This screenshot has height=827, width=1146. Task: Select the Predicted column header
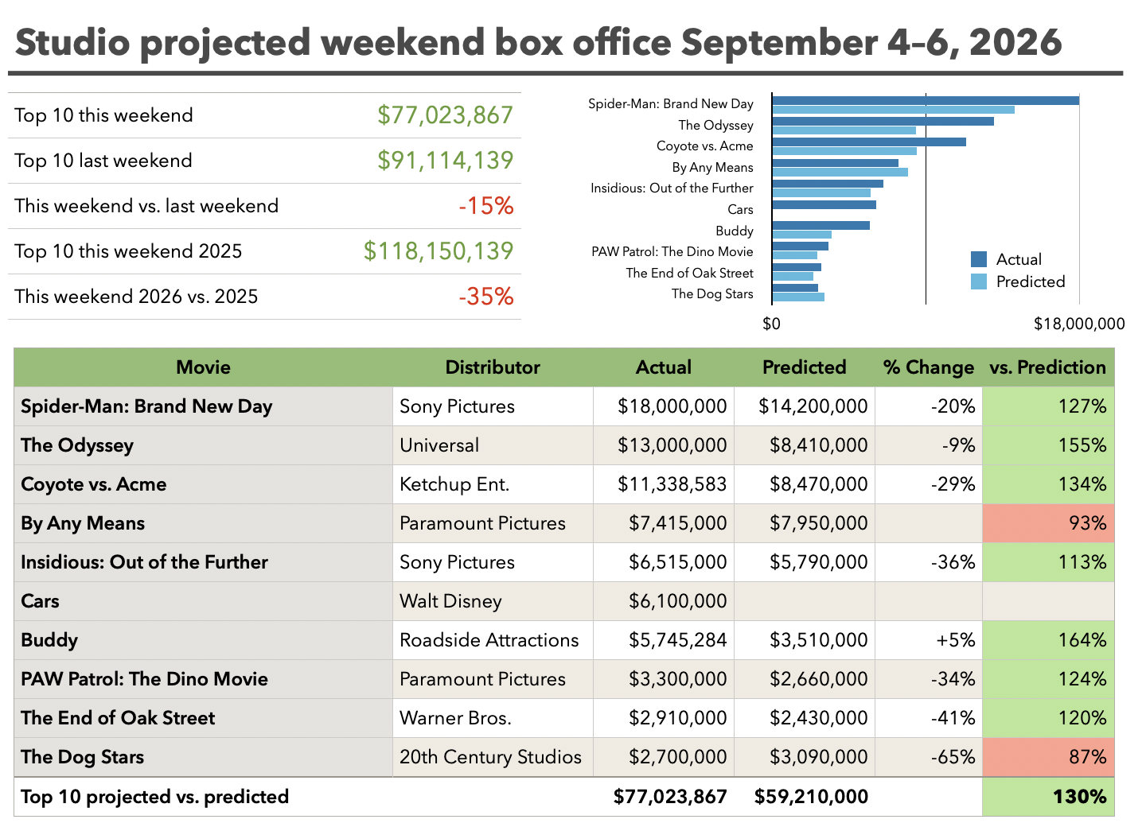805,367
